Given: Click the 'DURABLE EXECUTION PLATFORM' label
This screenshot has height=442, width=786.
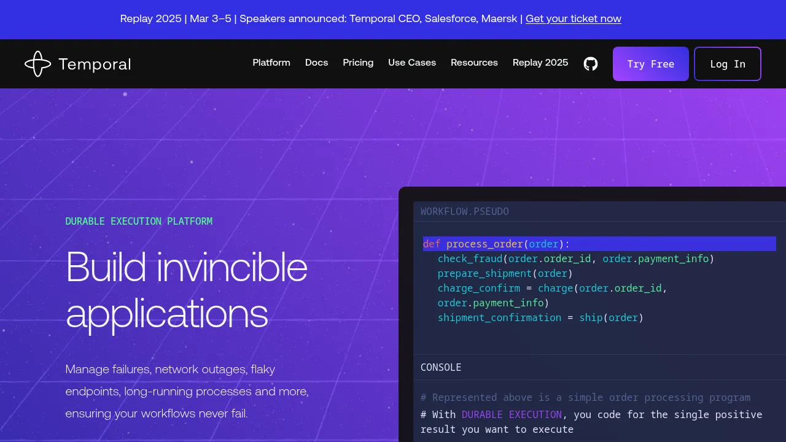Looking at the screenshot, I should pyautogui.click(x=139, y=222).
